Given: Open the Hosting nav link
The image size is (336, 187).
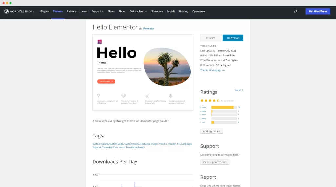Looking at the screenshot, I should coord(184,11).
